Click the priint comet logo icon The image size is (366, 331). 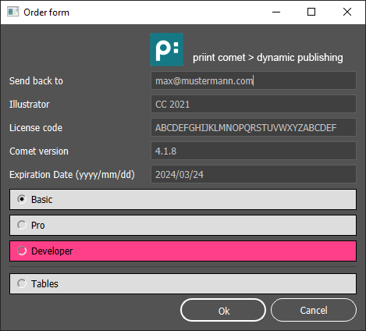[x=166, y=49]
